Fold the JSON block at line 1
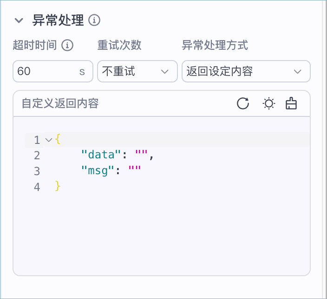The width and height of the screenshot is (327, 299). coord(48,140)
